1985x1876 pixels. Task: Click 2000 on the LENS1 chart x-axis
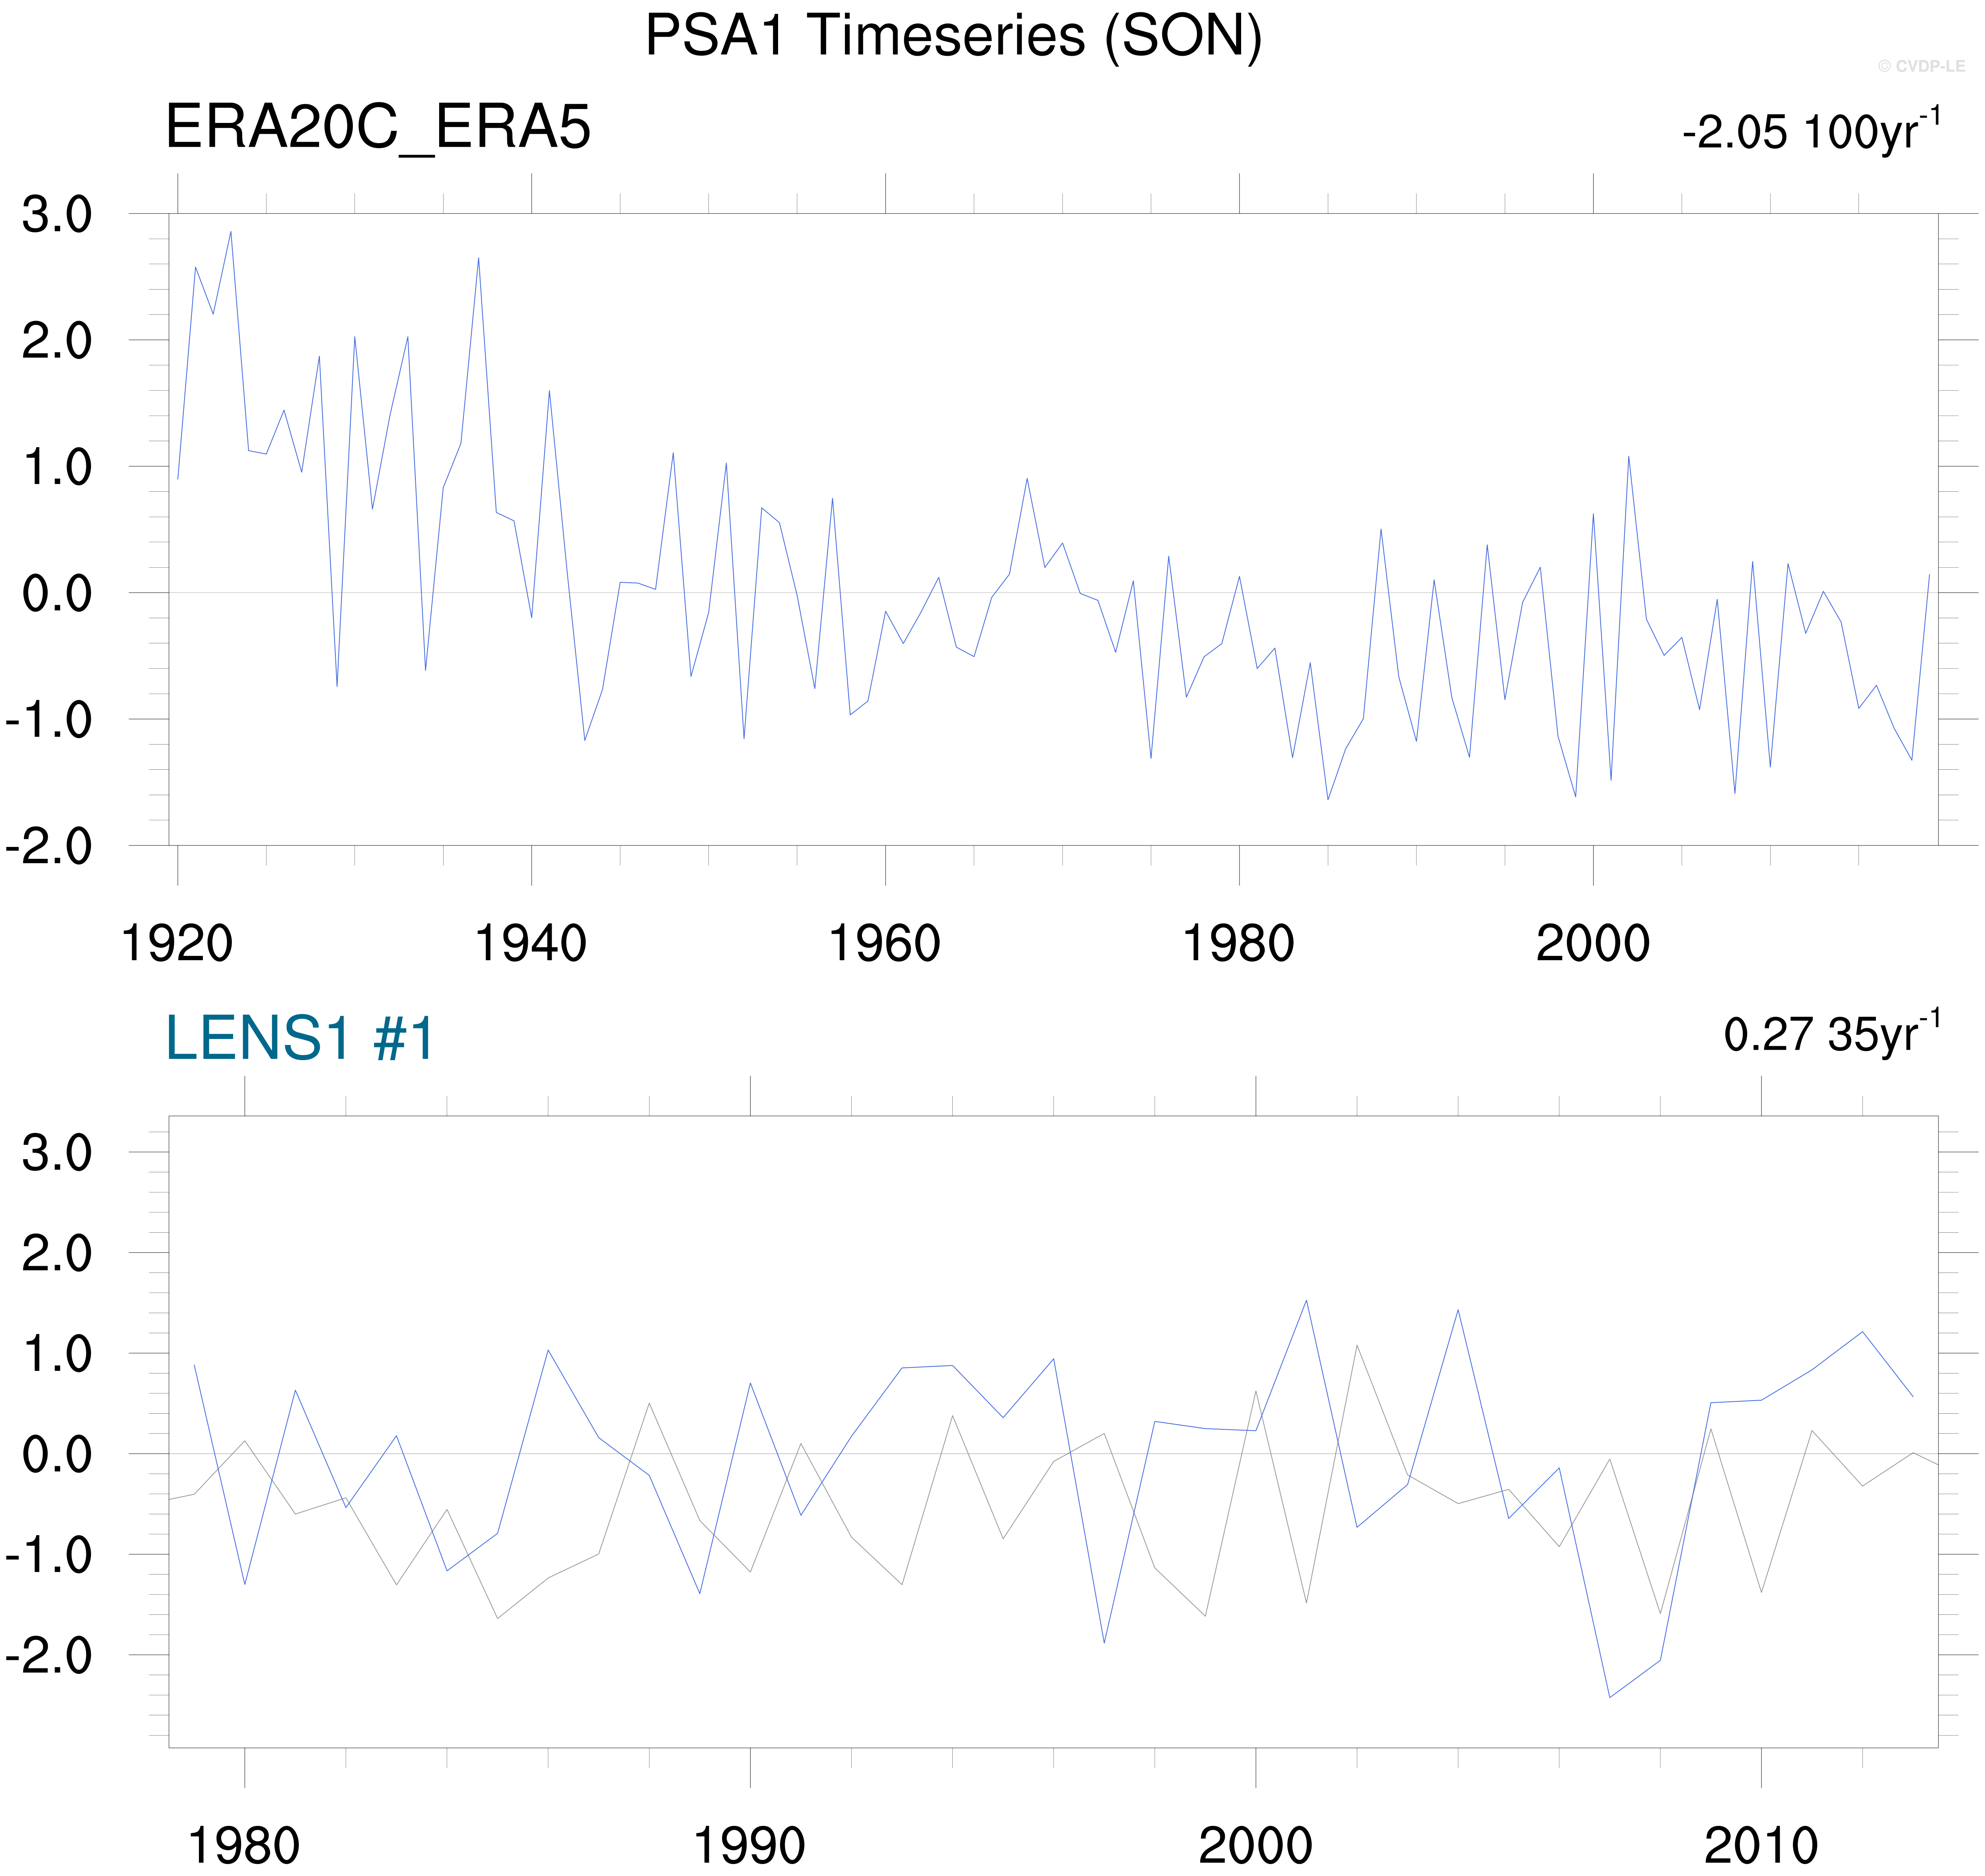[1255, 1846]
